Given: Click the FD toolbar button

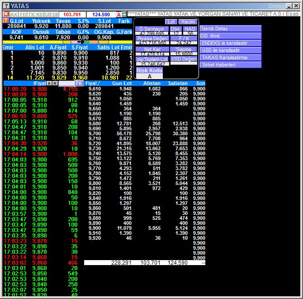Looking at the screenshot, I should [23, 14].
